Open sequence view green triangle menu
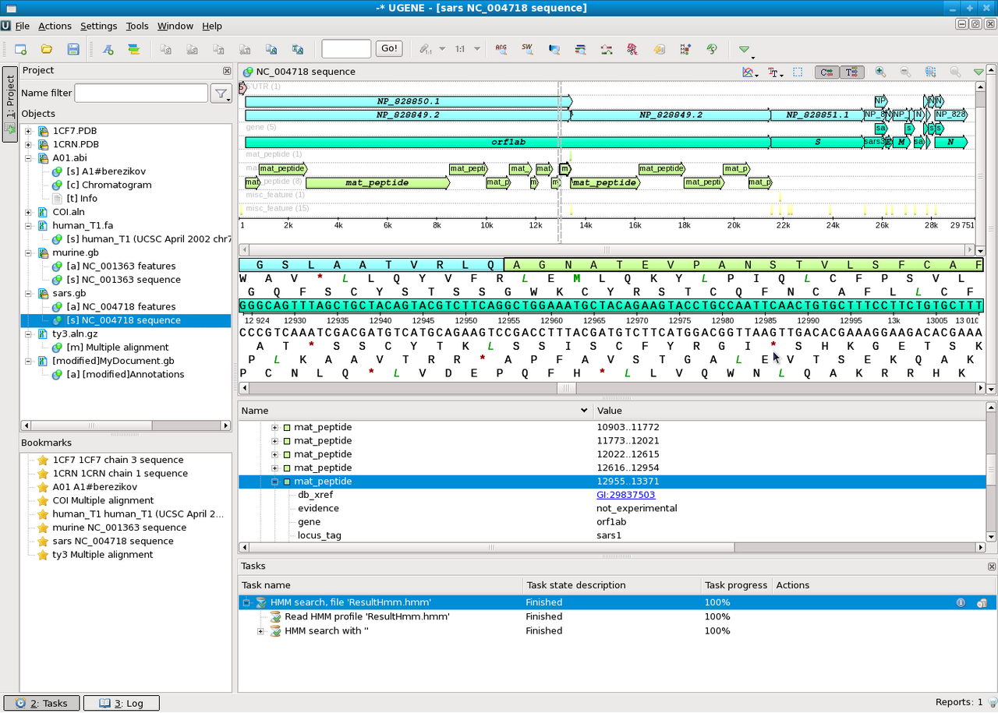 coord(979,72)
